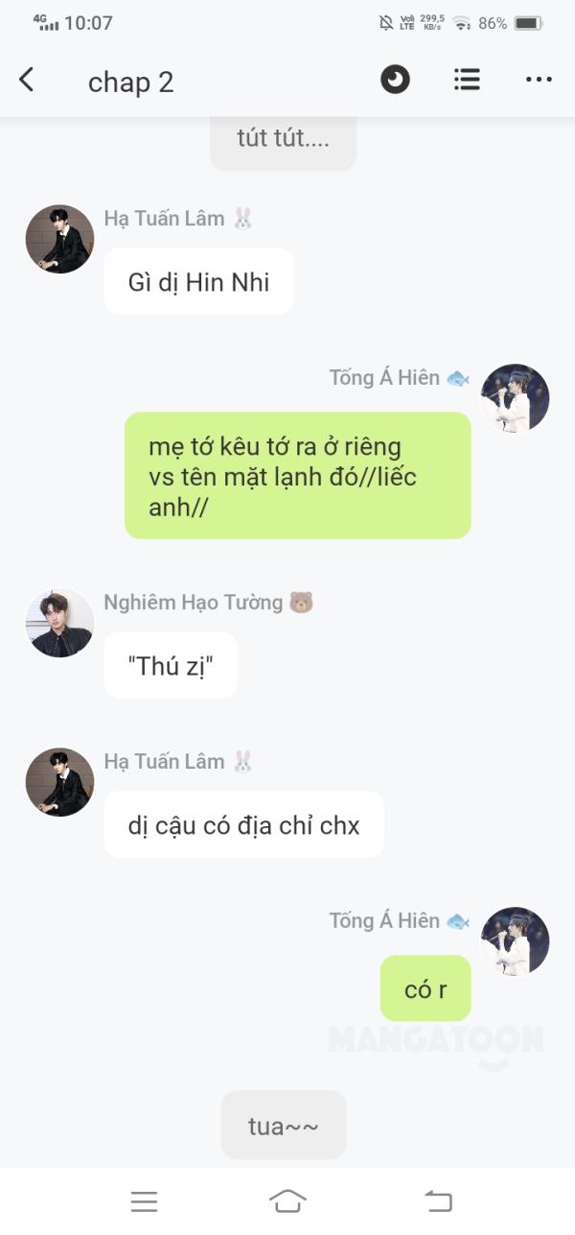Tap first Hạ Tuấn Lâm avatar
Viewport: 575px width, 1235px height.
coord(59,239)
